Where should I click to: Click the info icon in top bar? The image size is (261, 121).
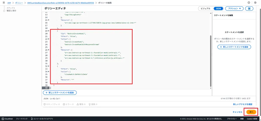tap(248, 3)
